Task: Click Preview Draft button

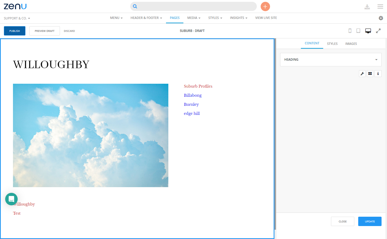Action: tap(45, 31)
